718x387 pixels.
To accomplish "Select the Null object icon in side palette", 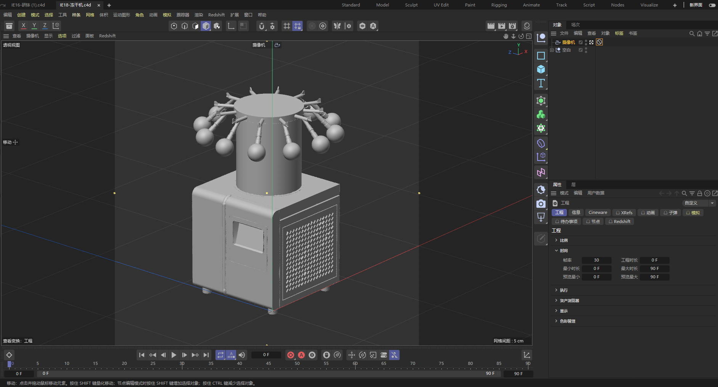I will pos(541,38).
